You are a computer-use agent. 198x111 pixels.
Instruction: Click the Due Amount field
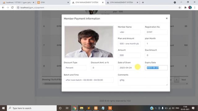pos(156,55)
